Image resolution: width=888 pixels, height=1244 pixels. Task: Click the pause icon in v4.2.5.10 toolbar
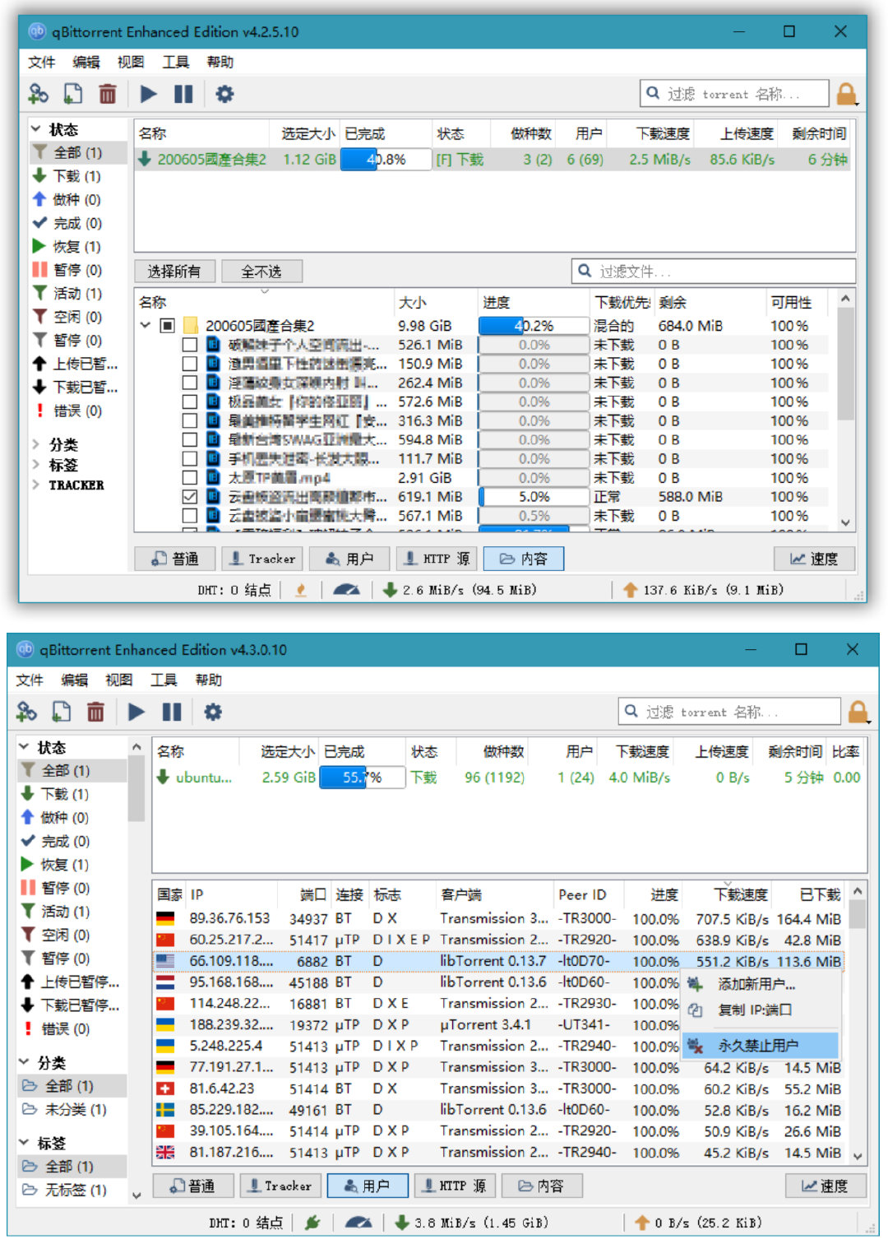tap(183, 94)
